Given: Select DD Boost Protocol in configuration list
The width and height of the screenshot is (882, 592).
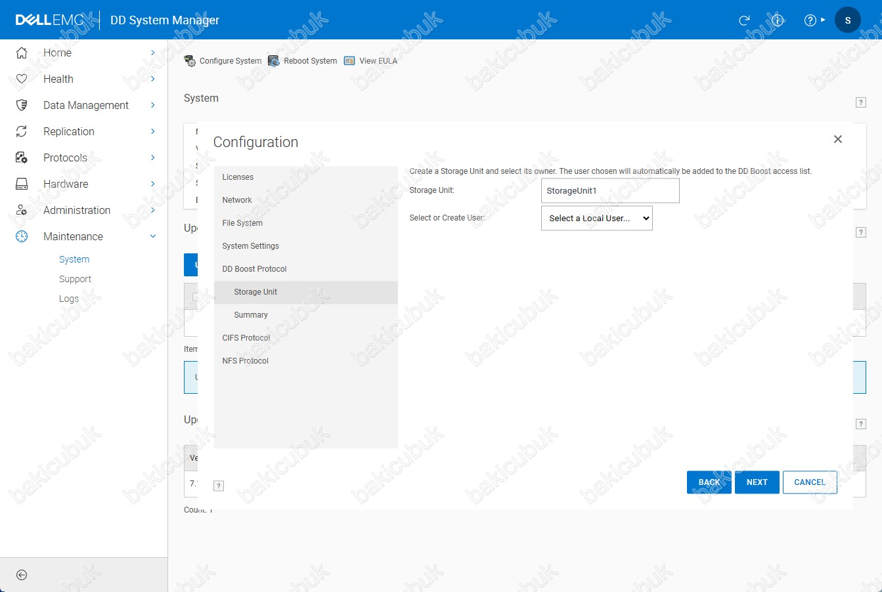Looking at the screenshot, I should (x=306, y=269).
